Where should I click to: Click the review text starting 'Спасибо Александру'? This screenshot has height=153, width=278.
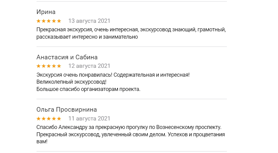point(129,127)
